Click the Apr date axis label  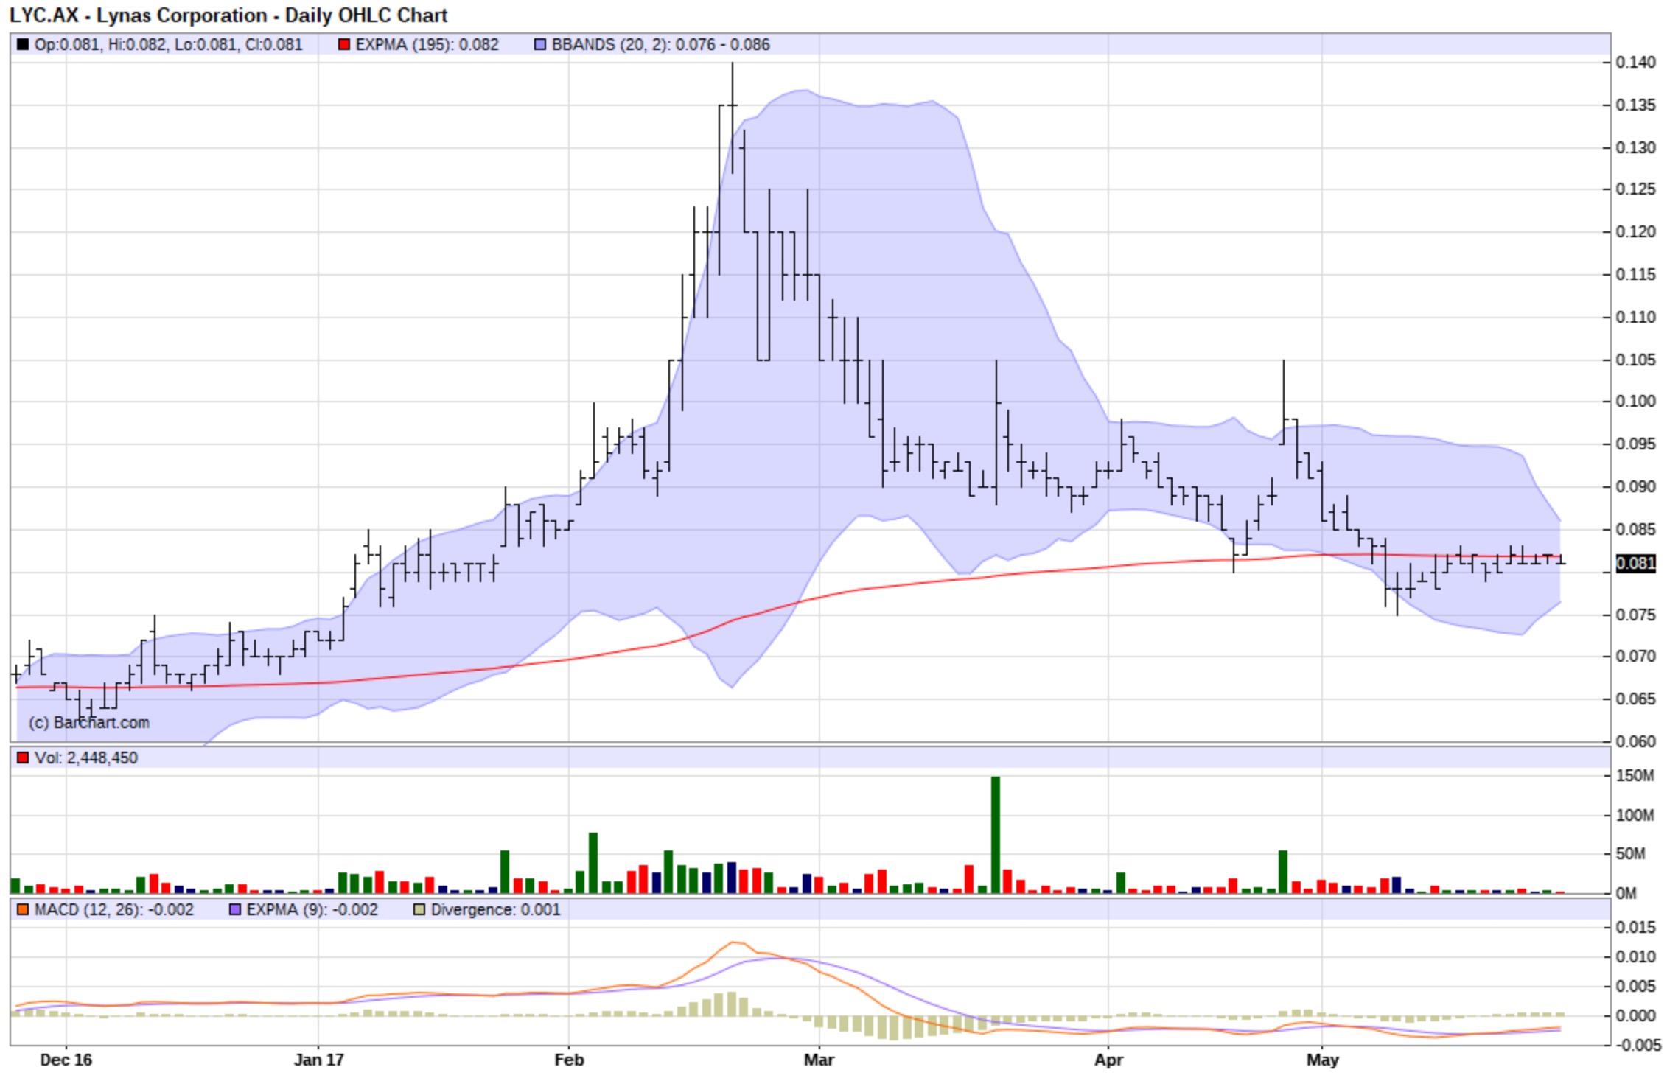pos(1108,1060)
